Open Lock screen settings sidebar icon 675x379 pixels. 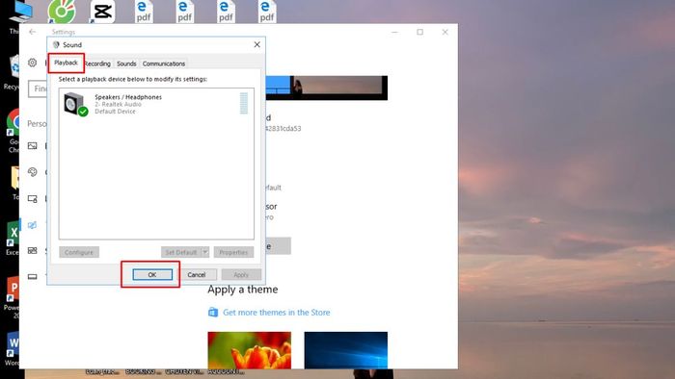point(32,199)
